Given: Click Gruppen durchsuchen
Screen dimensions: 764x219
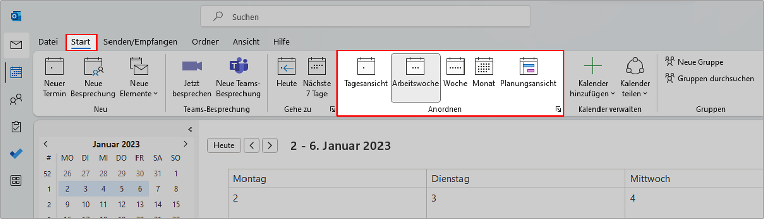Looking at the screenshot, I should click(x=710, y=78).
